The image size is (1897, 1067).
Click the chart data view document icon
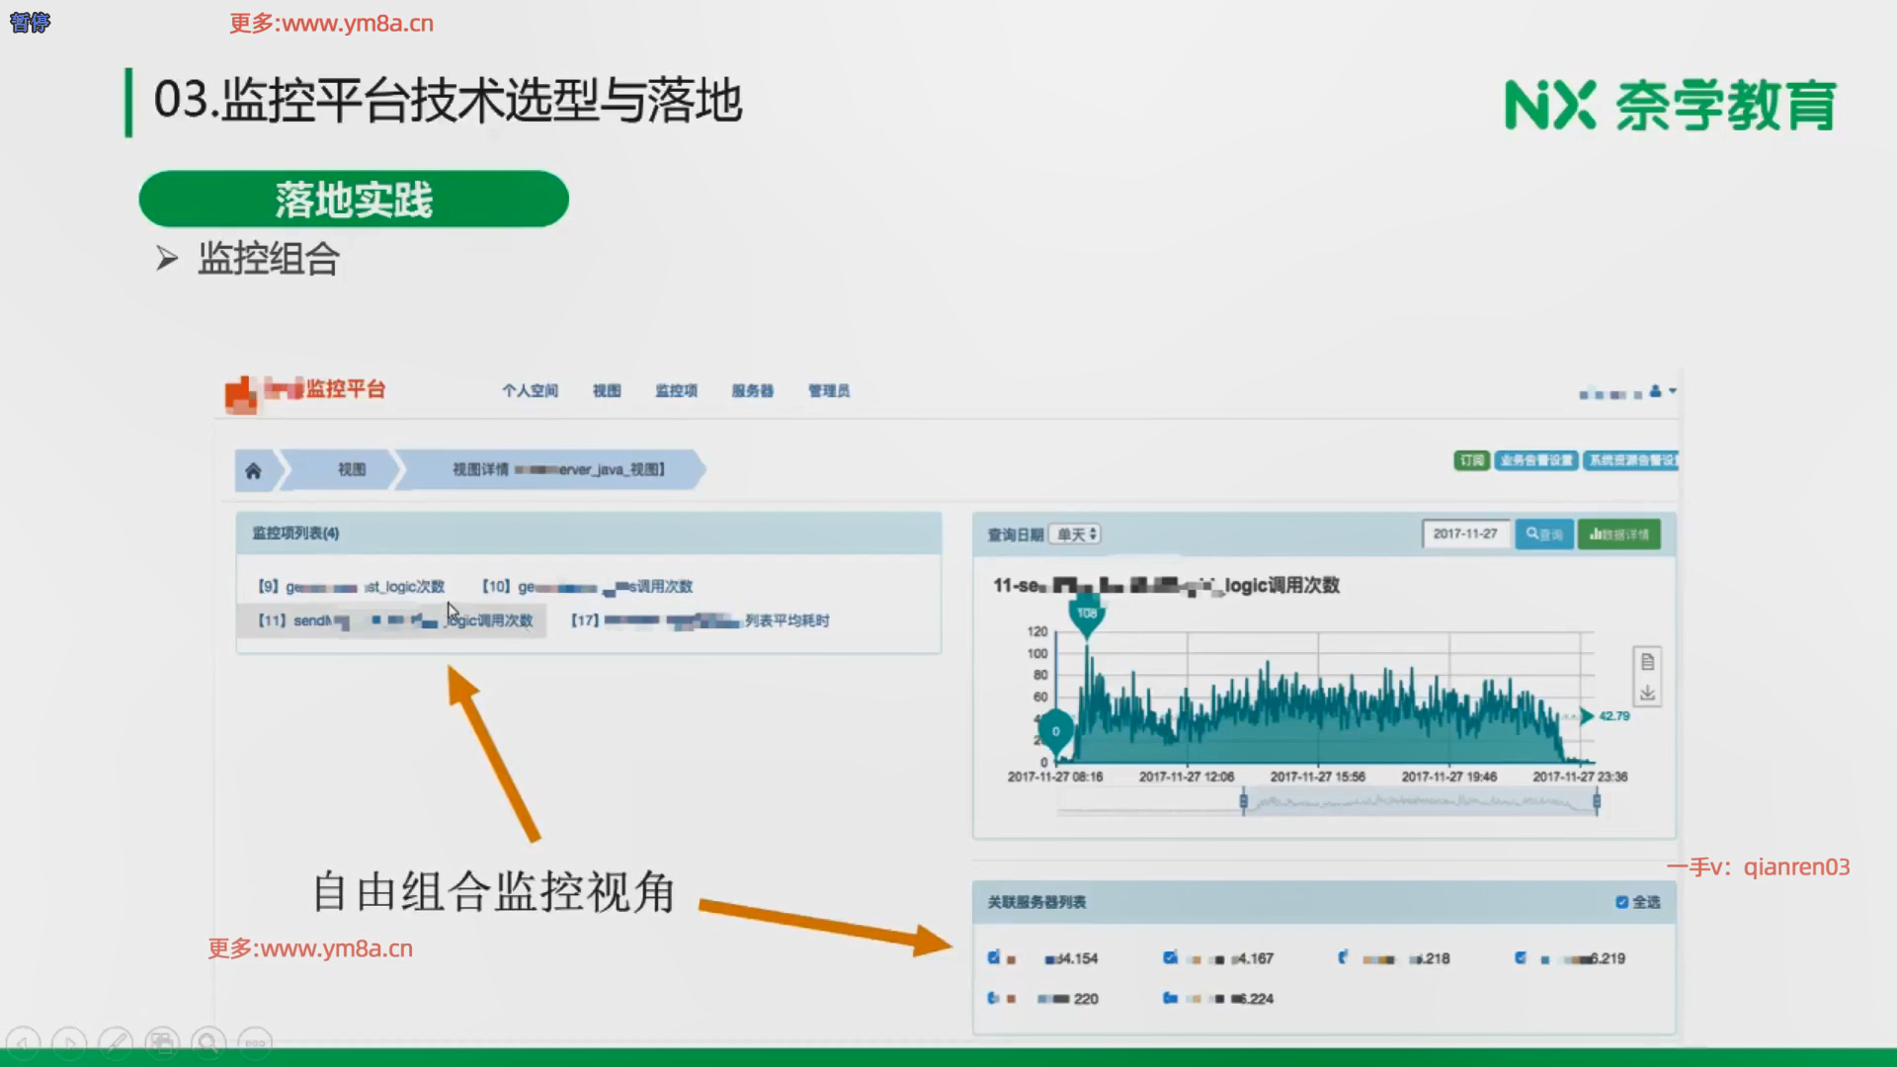[1647, 662]
